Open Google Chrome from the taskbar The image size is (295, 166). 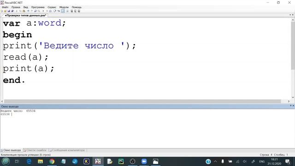tap(52, 161)
